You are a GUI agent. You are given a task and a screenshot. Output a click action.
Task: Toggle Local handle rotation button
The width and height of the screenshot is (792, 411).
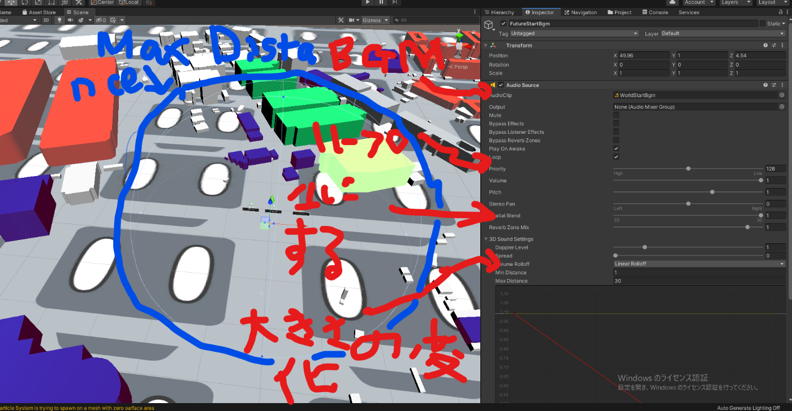128,2
